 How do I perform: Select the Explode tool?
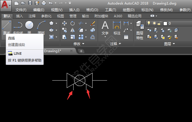(93, 30)
